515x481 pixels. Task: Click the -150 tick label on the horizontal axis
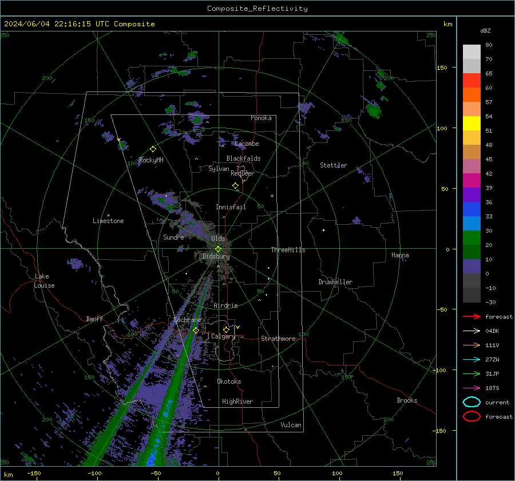[x=34, y=473]
